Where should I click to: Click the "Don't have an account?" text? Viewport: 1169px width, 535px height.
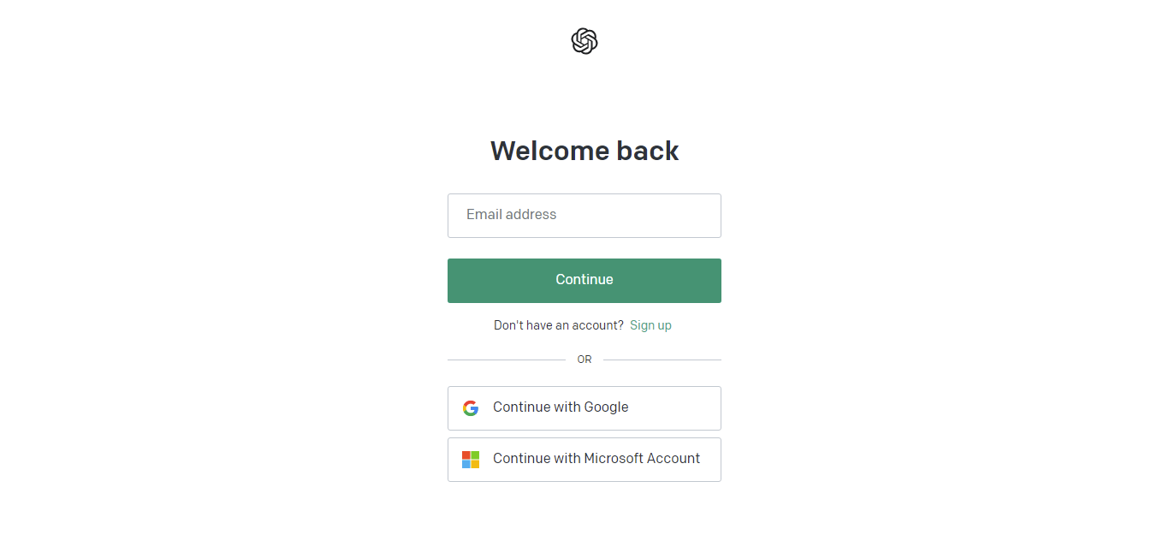tap(559, 325)
